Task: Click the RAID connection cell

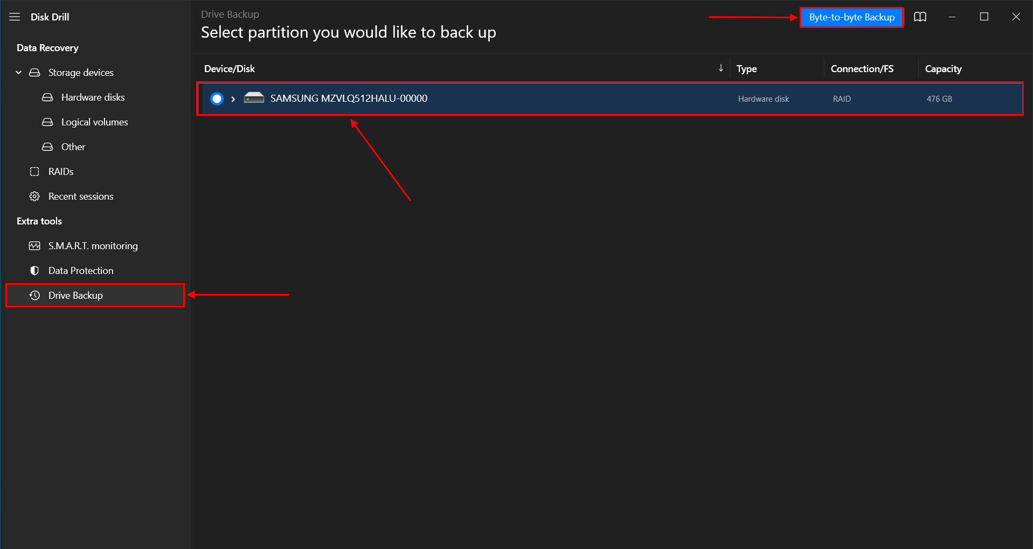Action: [842, 99]
